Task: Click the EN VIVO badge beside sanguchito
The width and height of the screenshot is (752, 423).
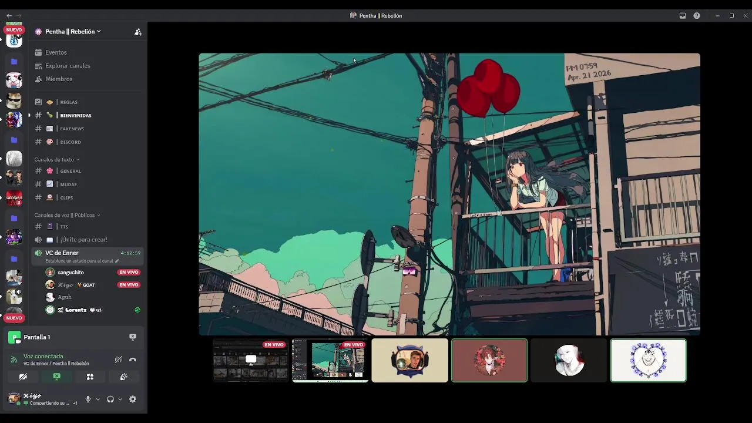Action: pos(129,273)
